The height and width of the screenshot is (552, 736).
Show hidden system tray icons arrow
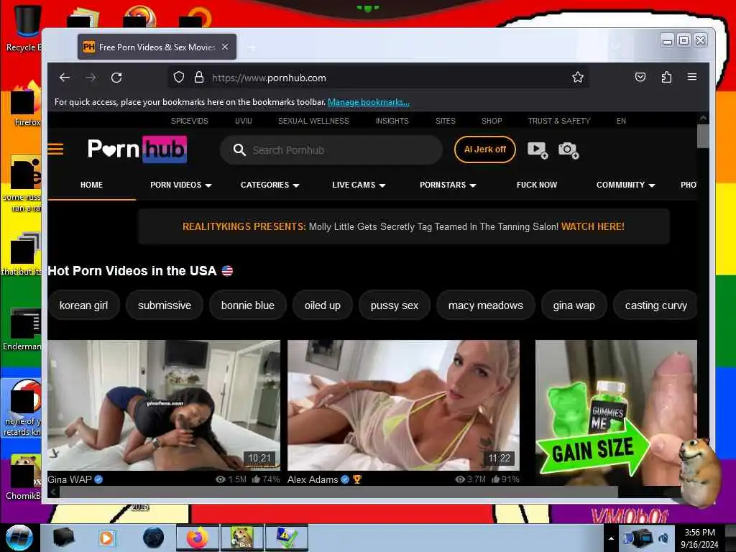pos(611,538)
